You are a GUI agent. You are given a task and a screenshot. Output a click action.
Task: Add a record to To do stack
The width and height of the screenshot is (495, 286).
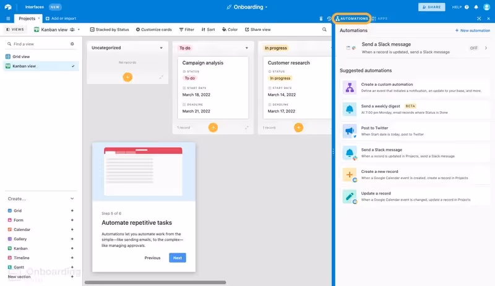point(213,127)
